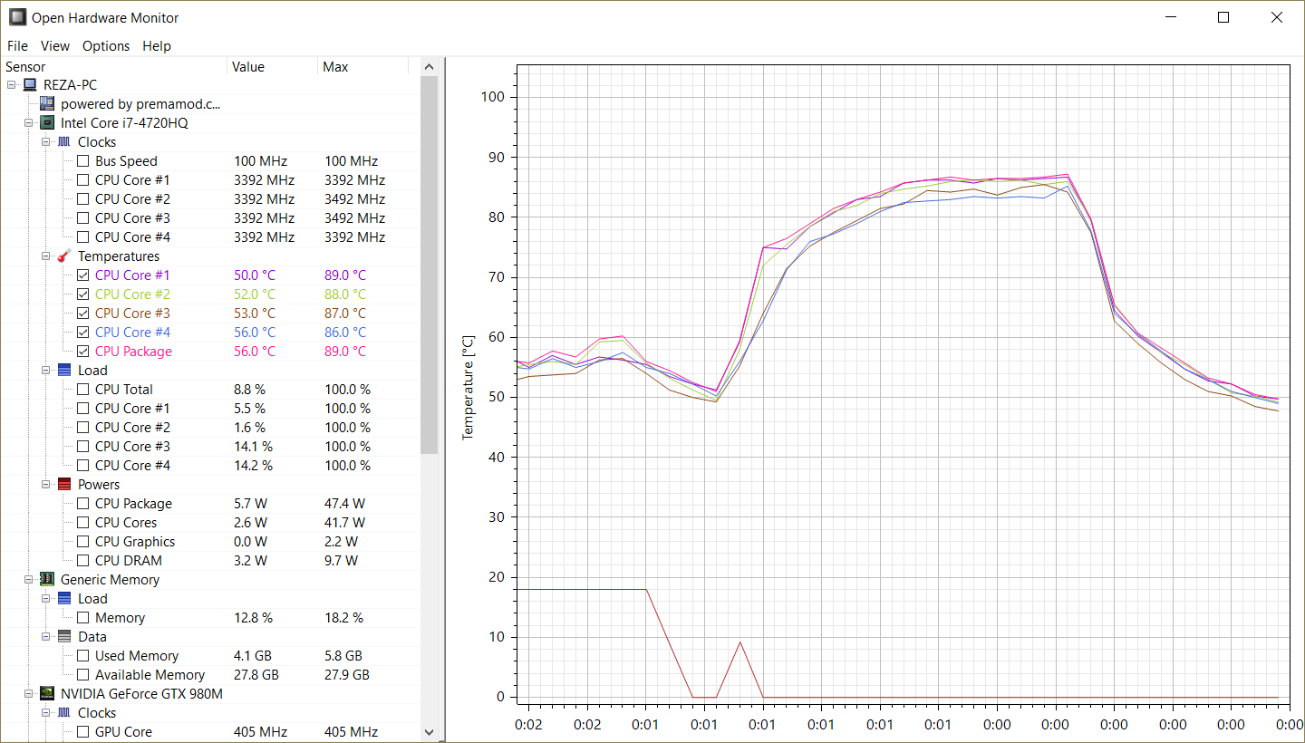The height and width of the screenshot is (743, 1305).
Task: Open the Help menu
Action: pyautogui.click(x=157, y=45)
